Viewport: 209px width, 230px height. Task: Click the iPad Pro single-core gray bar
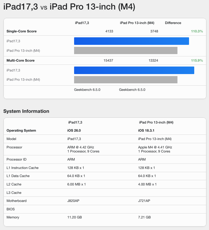pos(126,51)
